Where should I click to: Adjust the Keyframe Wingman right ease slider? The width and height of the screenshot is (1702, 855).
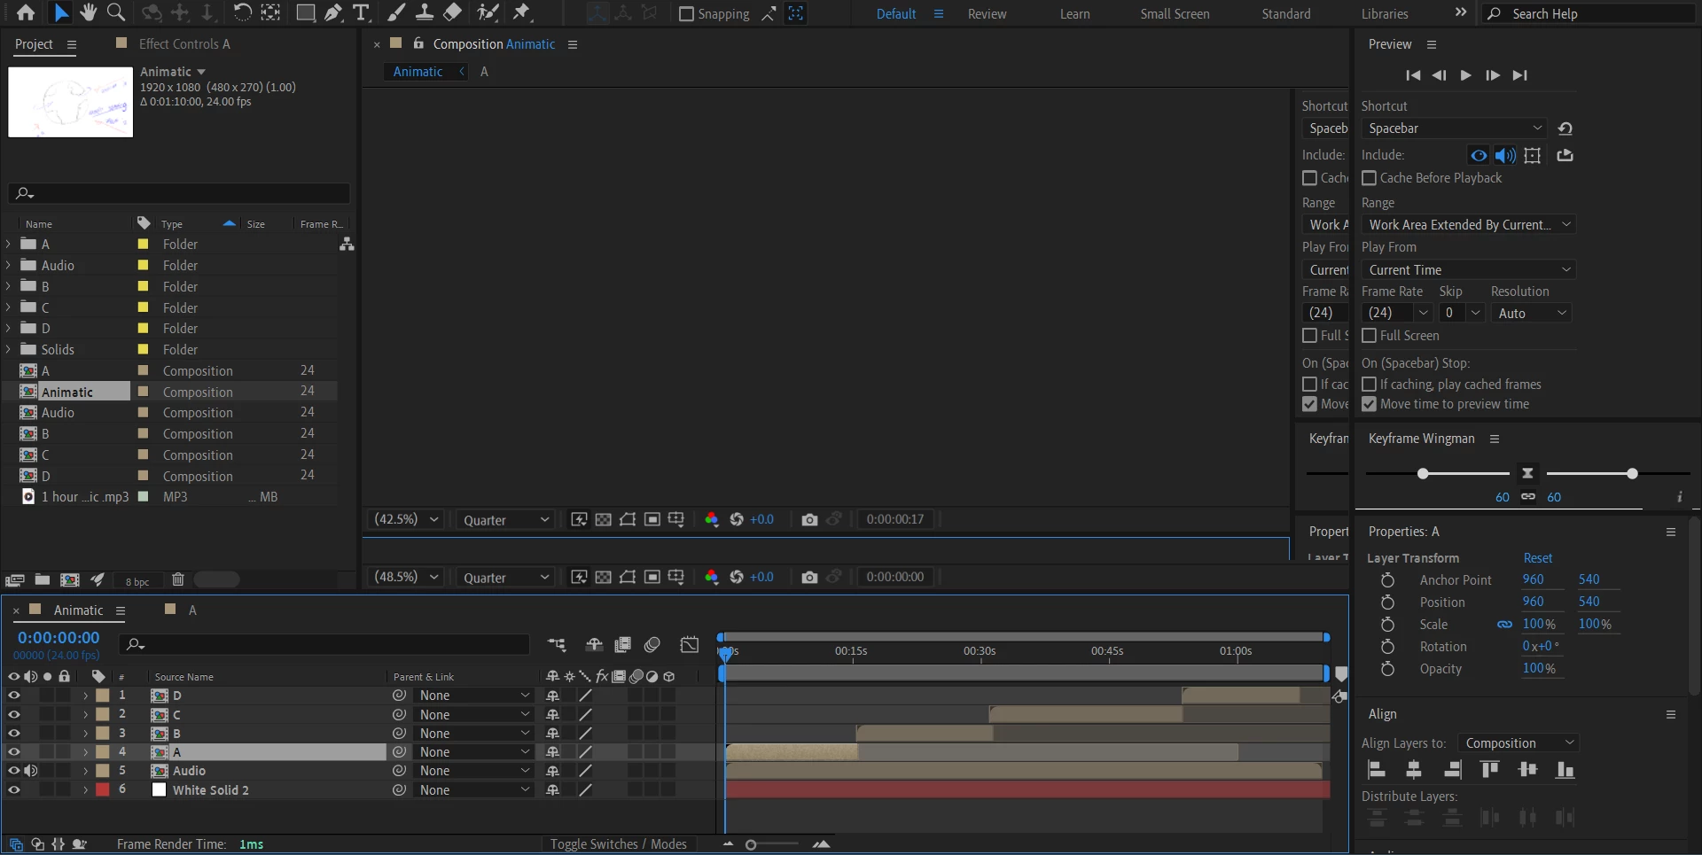1632,474
